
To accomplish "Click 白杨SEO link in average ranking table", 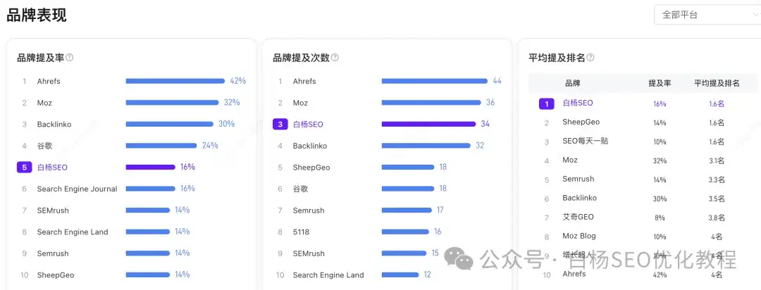I will [x=577, y=103].
